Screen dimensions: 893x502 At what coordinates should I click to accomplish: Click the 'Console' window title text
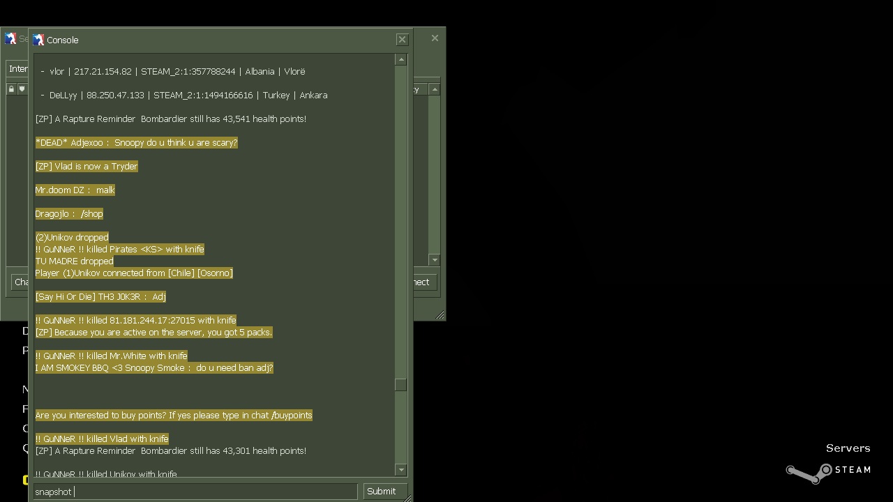pos(62,40)
